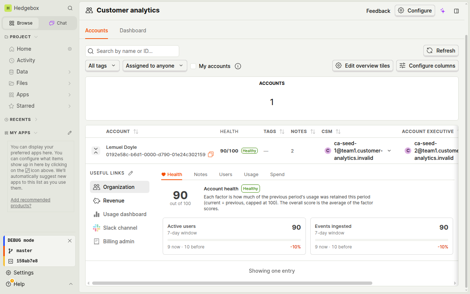Open the Slack channel link
Screen dimensions: 470x294
click(120, 228)
